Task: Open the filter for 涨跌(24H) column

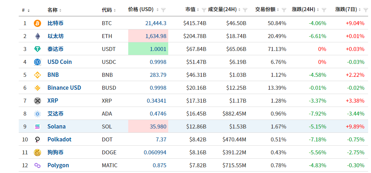Action: 323,10
